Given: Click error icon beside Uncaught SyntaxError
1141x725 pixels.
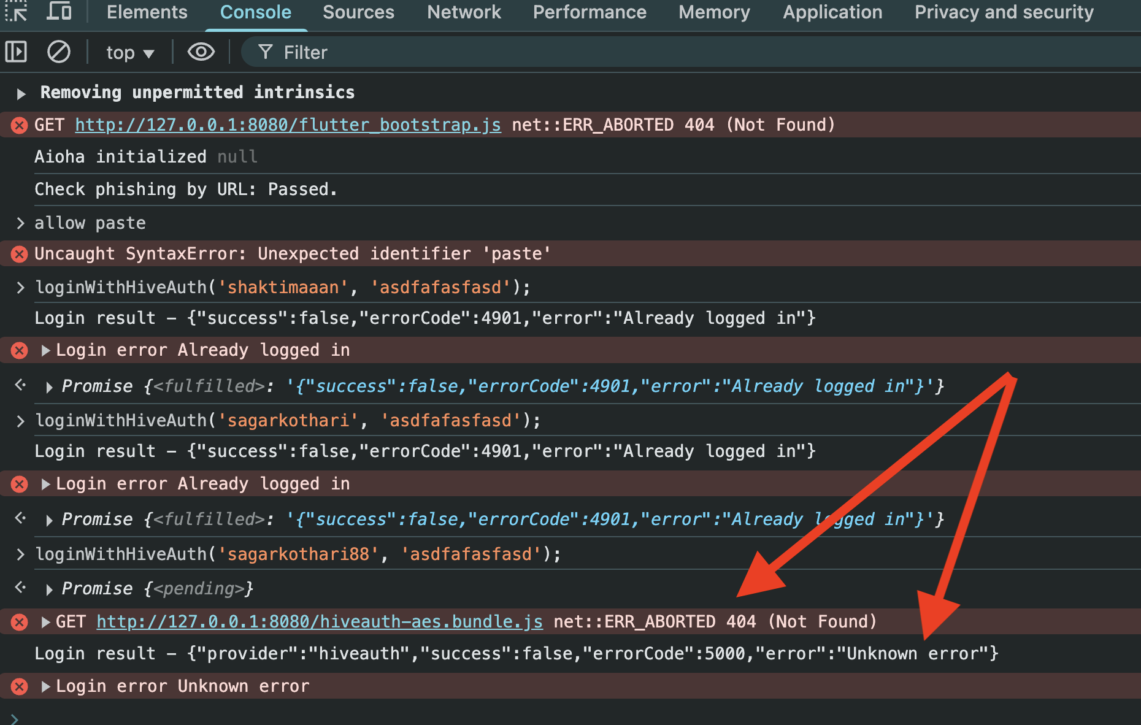Looking at the screenshot, I should pos(20,254).
